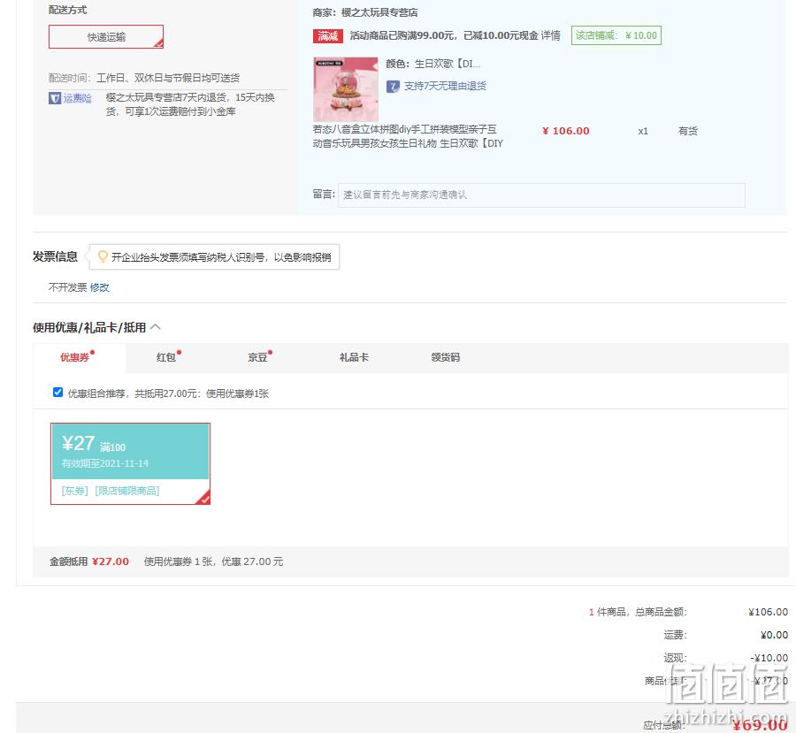Viewport: 796px width, 733px height.
Task: Click 使用优惠券 1 张 summary text
Action: coord(214,561)
